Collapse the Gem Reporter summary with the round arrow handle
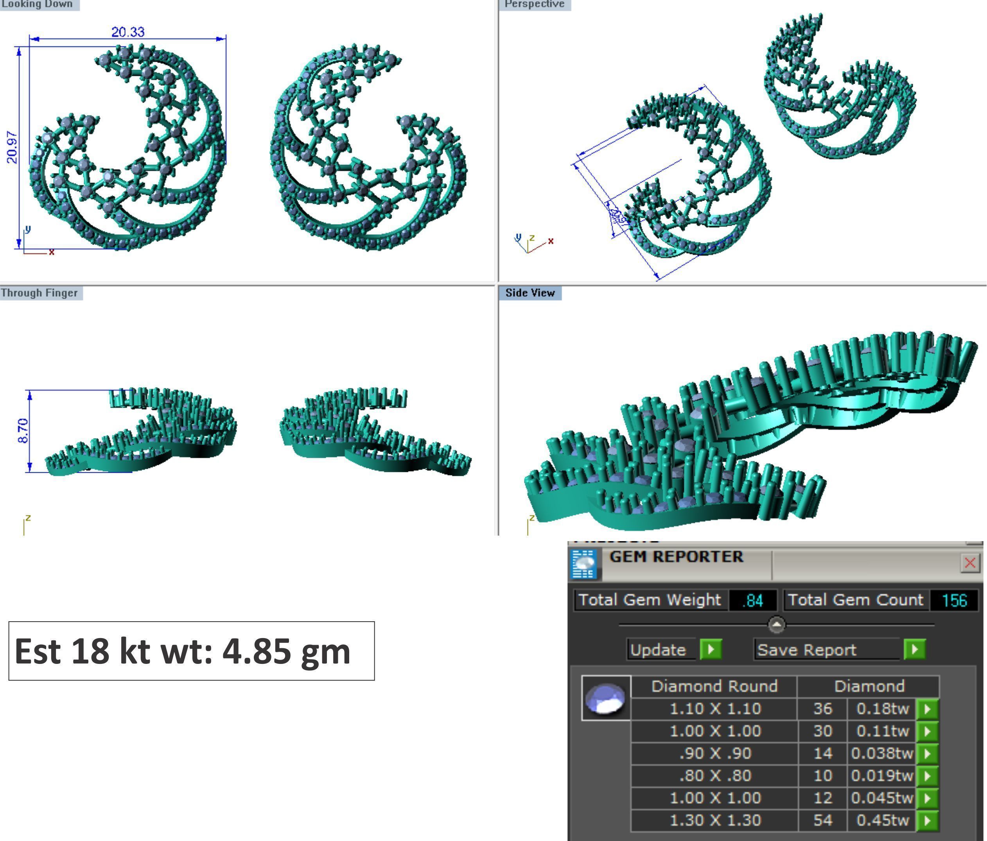The image size is (987, 841). pyautogui.click(x=777, y=624)
